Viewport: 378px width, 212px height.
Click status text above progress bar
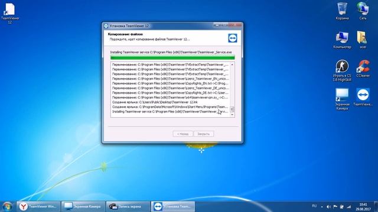point(171,52)
